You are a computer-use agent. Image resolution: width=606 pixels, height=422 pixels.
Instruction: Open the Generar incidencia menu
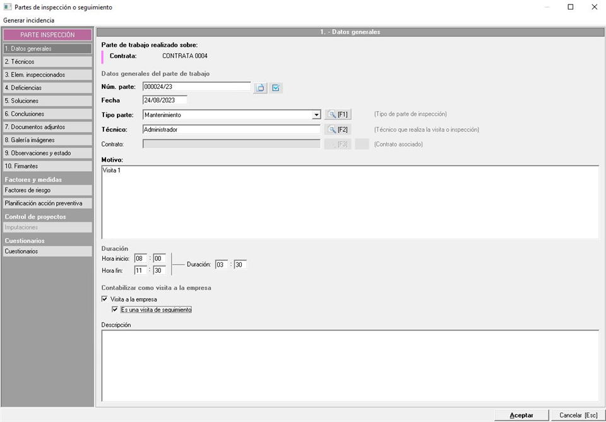pos(29,20)
